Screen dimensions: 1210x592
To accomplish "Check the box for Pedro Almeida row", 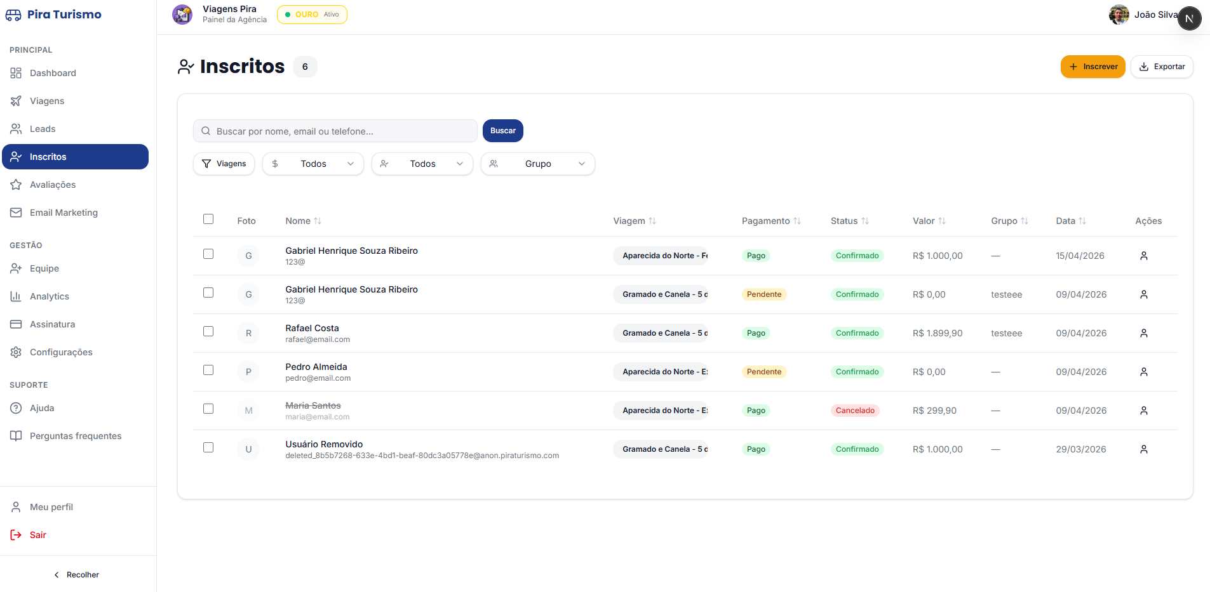I will (x=208, y=370).
